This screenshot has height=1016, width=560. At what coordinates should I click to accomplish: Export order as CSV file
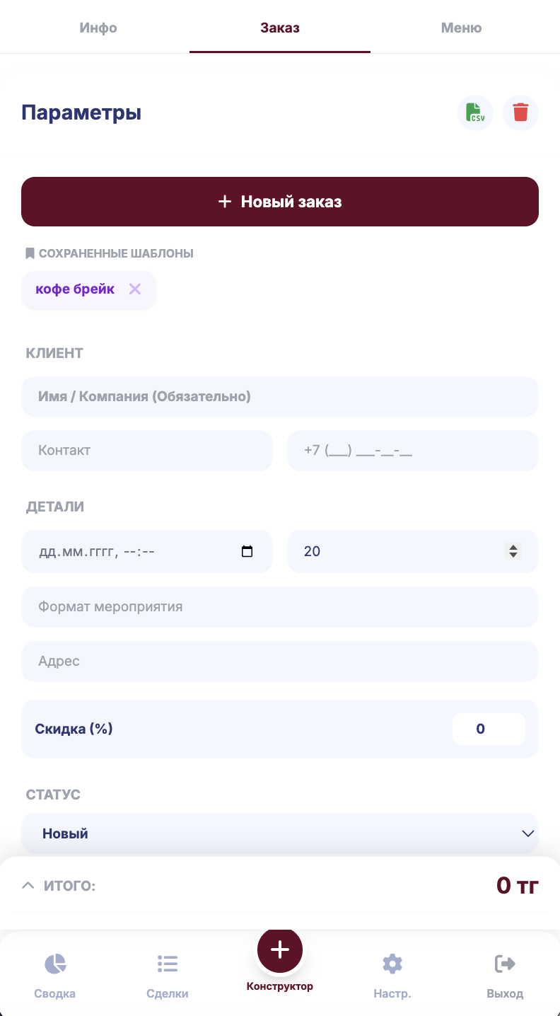click(475, 113)
